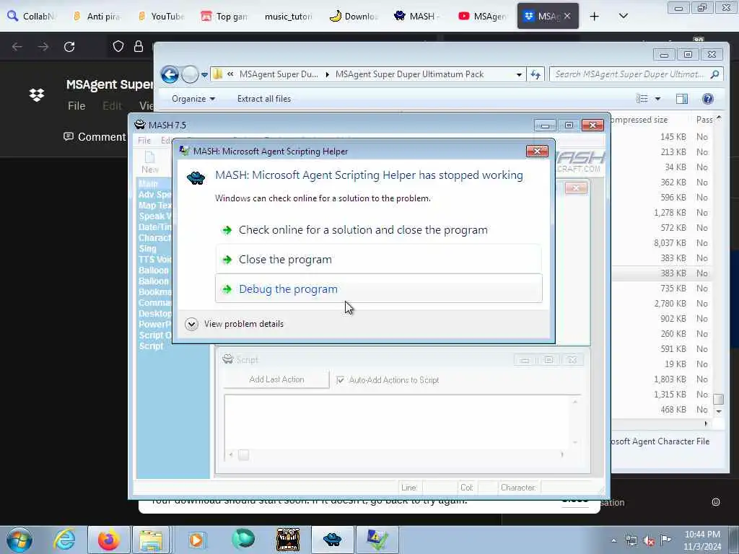This screenshot has width=739, height=554.
Task: Choose Debug the program option
Action: (x=378, y=289)
